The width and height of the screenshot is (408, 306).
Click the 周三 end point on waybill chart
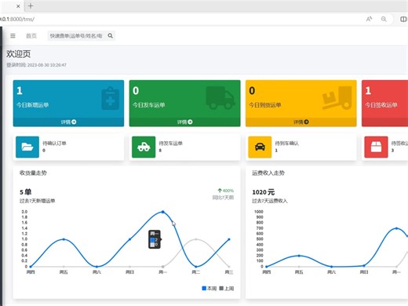coord(229,239)
